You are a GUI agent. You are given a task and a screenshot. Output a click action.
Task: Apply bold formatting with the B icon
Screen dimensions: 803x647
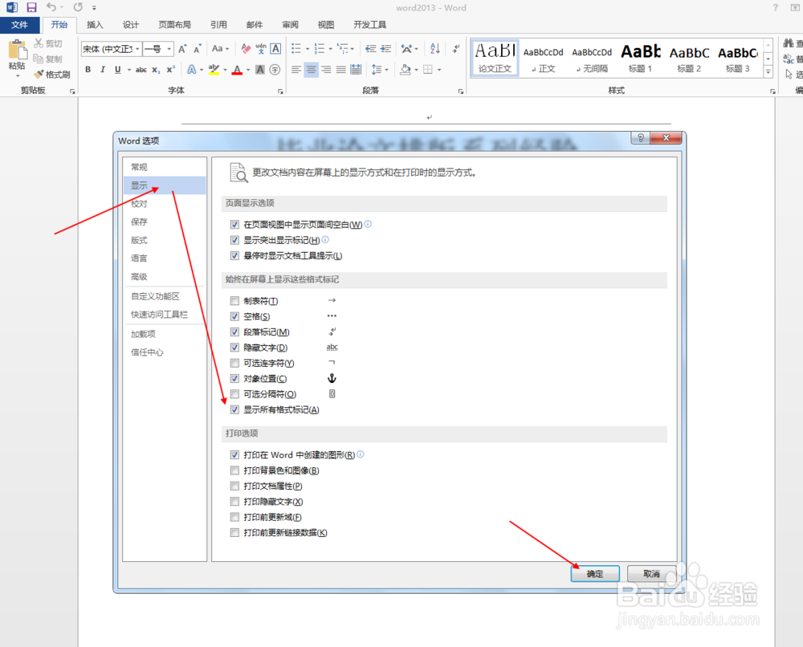coord(88,71)
